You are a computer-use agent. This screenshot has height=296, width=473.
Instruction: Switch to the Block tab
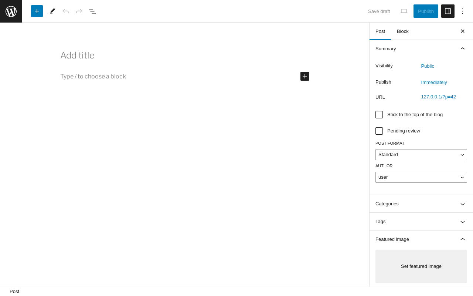point(403,31)
